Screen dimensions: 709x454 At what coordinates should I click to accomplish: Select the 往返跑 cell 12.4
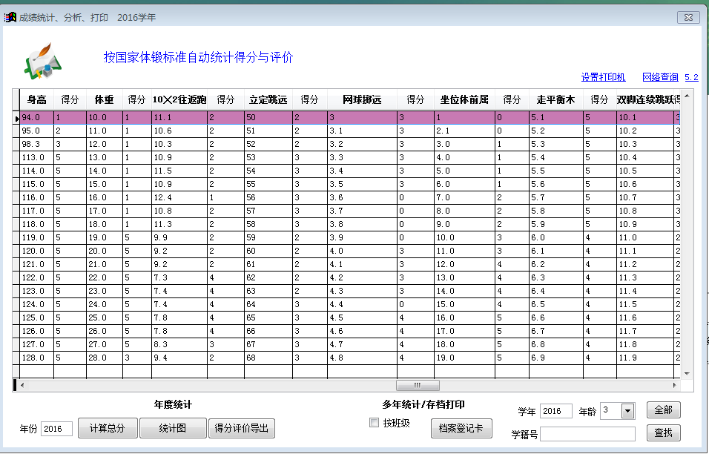click(179, 197)
